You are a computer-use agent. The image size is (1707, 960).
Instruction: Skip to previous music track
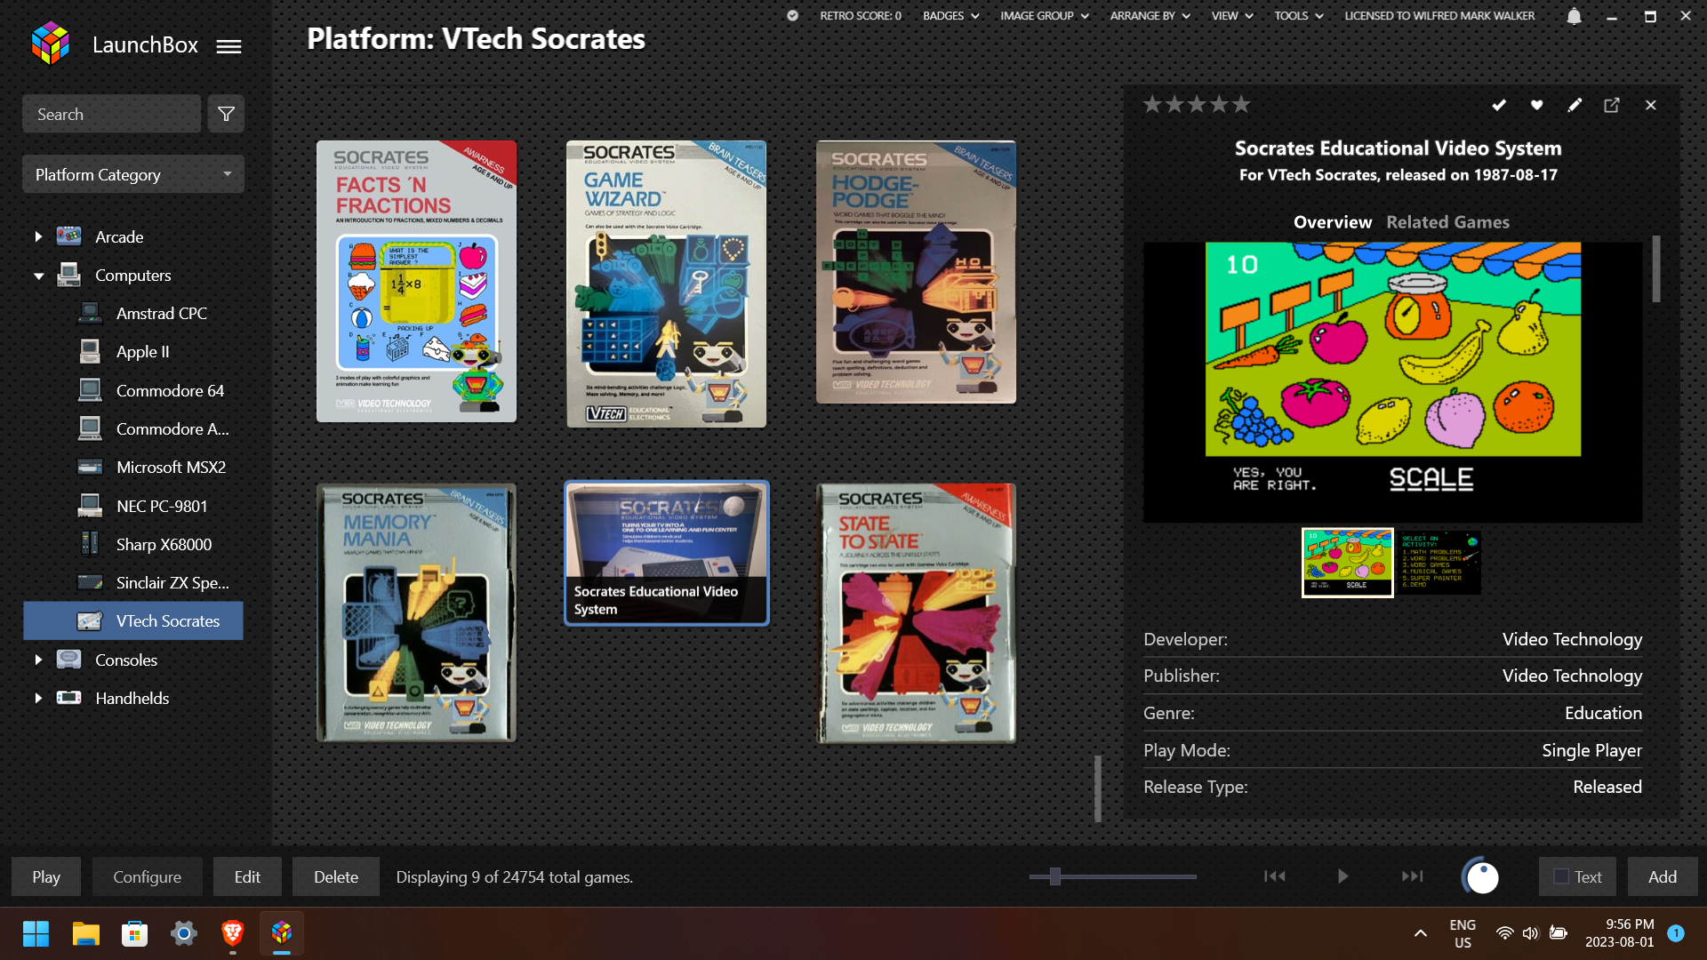pos(1275,876)
